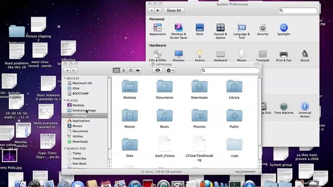Select Pretty Polly.jpg on desktop

[x=9, y=159]
